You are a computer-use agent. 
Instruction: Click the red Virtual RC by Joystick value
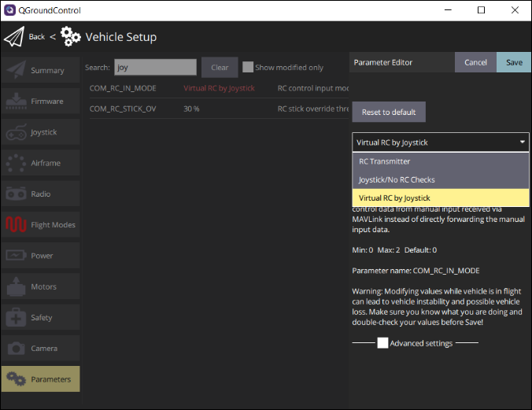(x=219, y=88)
